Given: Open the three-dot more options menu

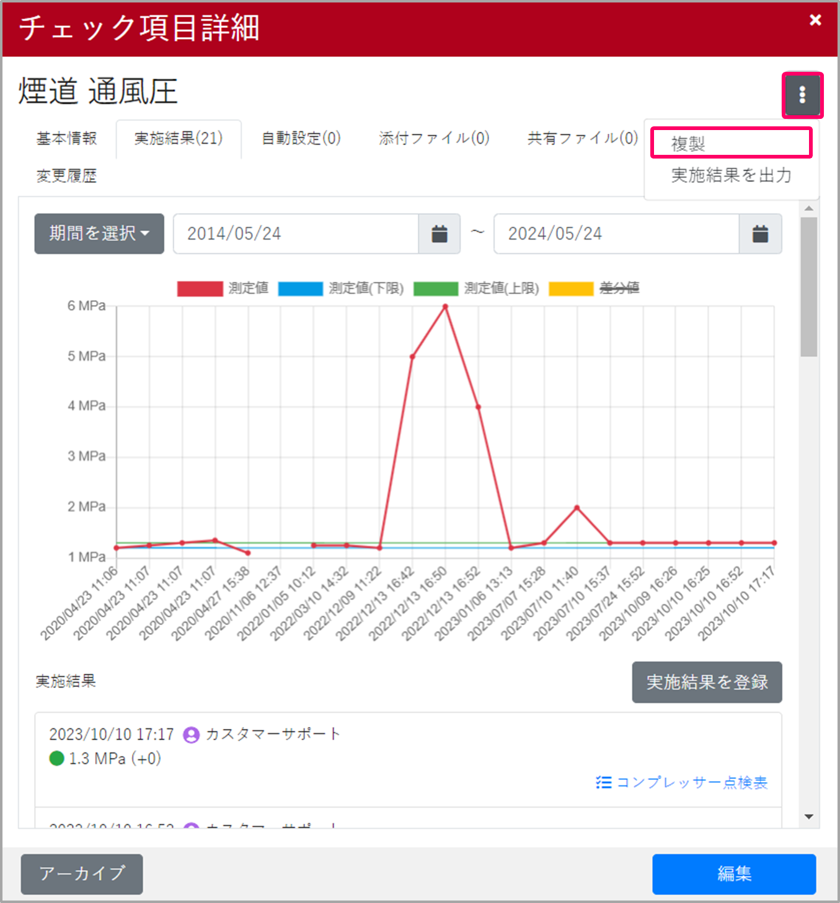Looking at the screenshot, I should (802, 95).
